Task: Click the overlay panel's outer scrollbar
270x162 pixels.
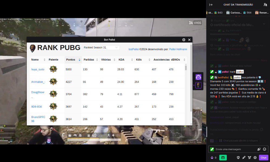Action: (191, 78)
